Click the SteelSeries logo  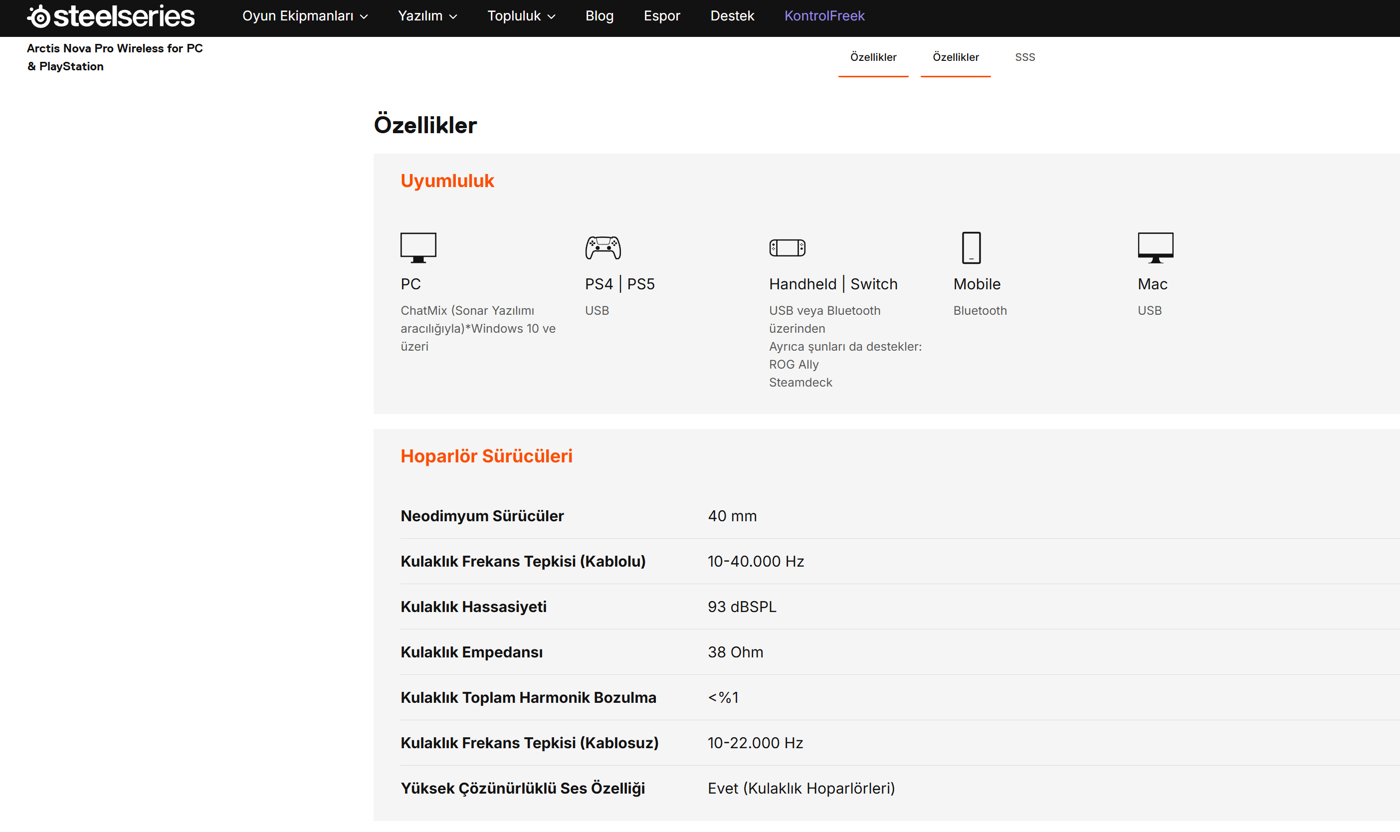(x=111, y=15)
